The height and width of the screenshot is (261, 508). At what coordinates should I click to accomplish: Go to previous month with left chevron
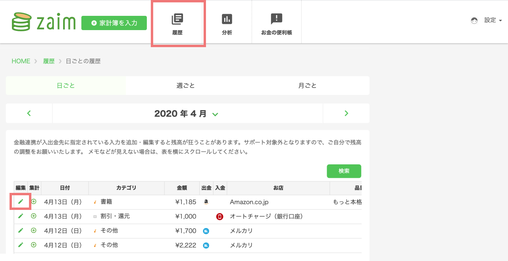[29, 114]
